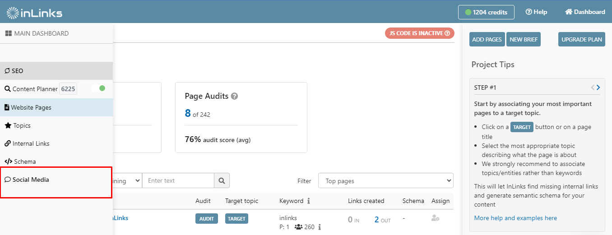The image size is (612, 235).
Task: Click the Project Tips heading
Action: coord(493,65)
